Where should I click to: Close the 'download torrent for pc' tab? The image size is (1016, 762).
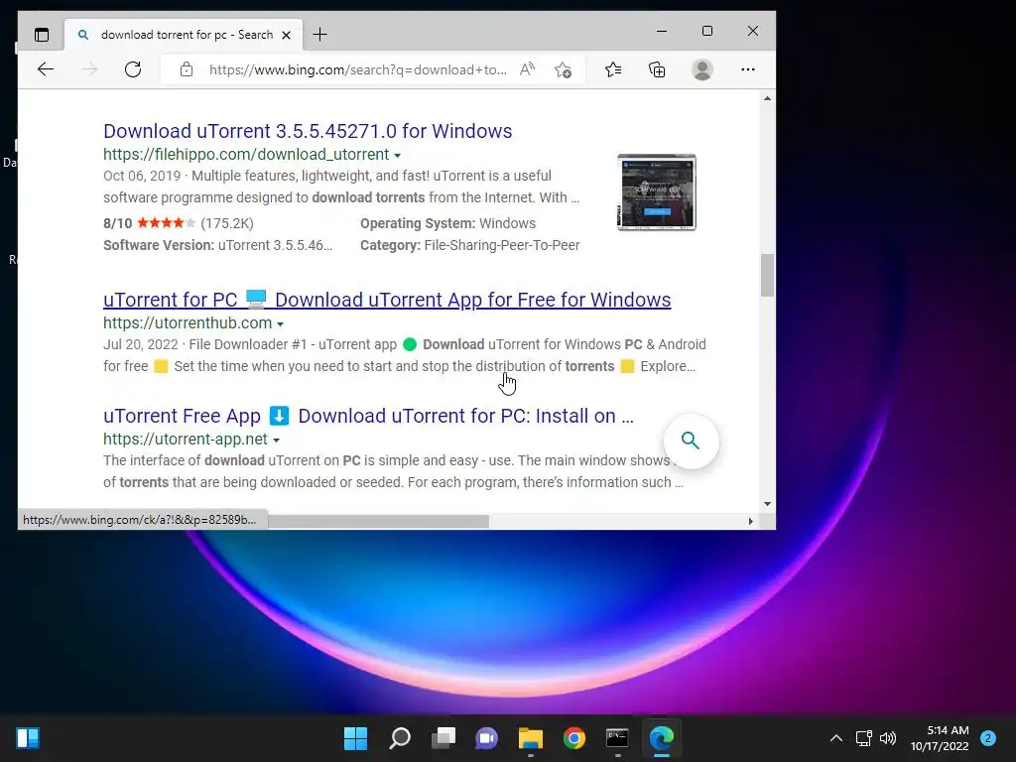[x=286, y=35]
